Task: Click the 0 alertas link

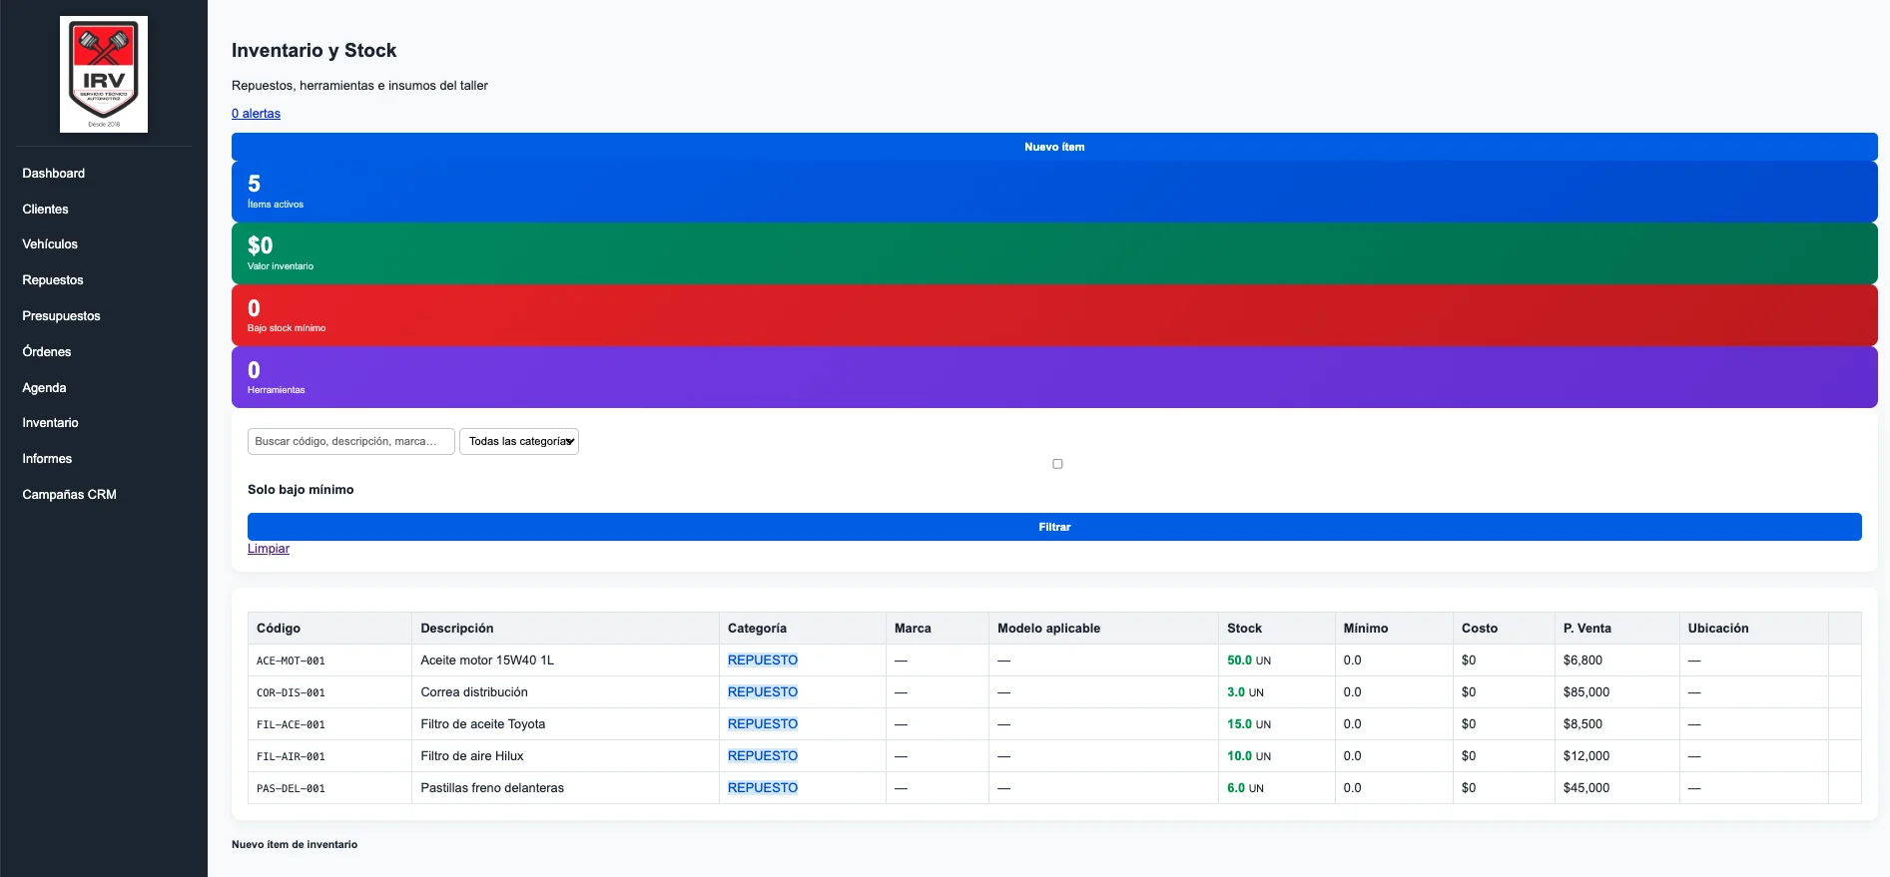Action: click(x=256, y=114)
